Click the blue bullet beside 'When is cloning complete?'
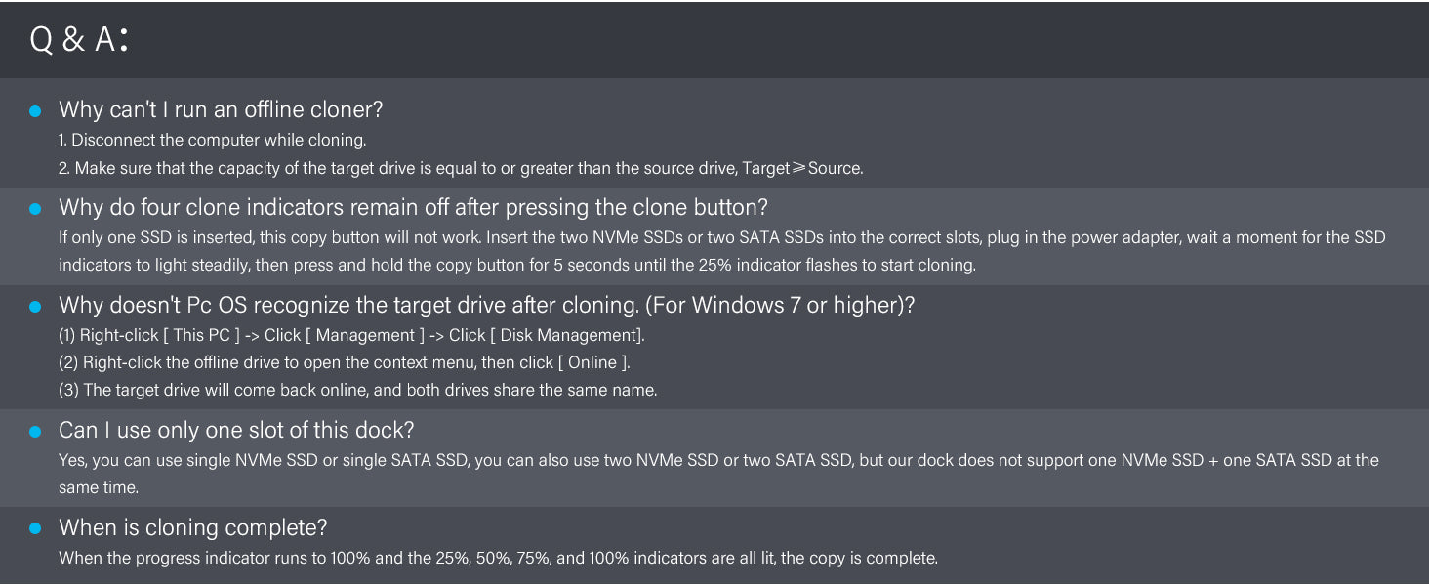Screen dimensions: 1429x586 pyautogui.click(x=35, y=528)
